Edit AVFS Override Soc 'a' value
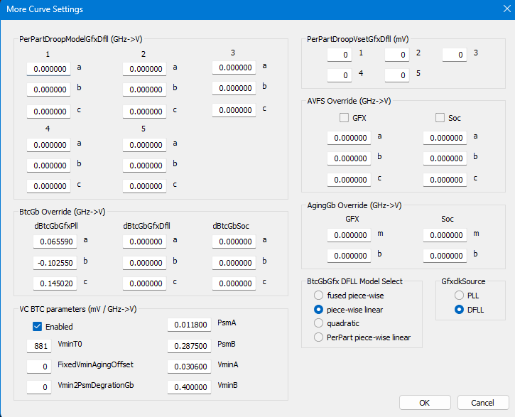 (x=445, y=138)
